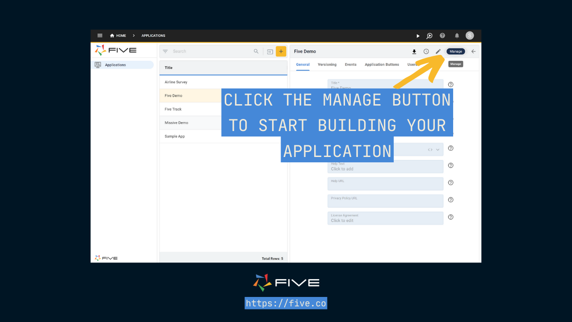
Task: Open notifications with the bell icon
Action: pos(457,36)
